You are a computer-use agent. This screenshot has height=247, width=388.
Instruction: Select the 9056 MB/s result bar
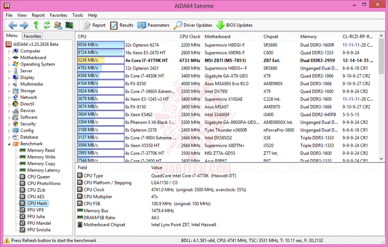click(x=100, y=45)
